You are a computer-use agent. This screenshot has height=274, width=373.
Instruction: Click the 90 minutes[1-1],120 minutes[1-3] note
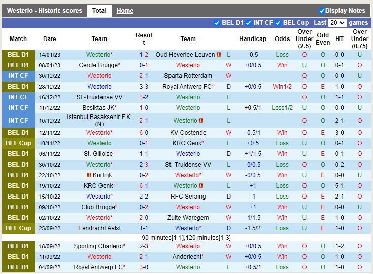(186, 238)
